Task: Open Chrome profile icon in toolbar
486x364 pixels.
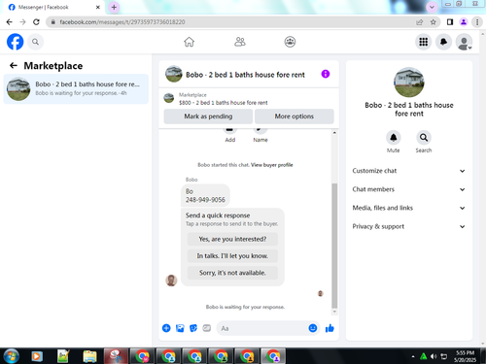Action: click(x=464, y=22)
